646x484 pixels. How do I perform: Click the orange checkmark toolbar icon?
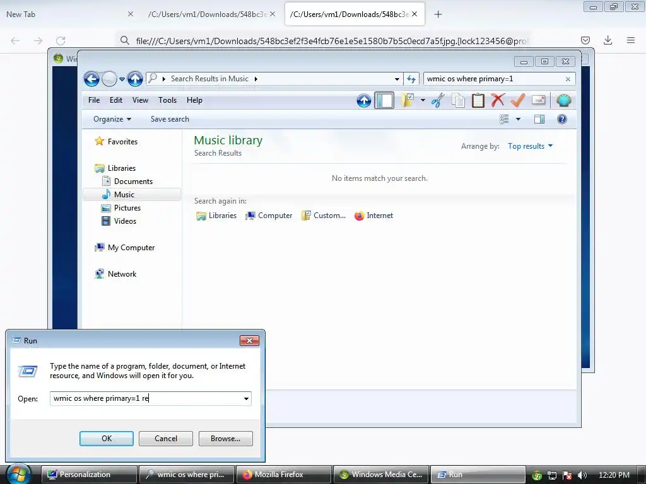(x=518, y=100)
